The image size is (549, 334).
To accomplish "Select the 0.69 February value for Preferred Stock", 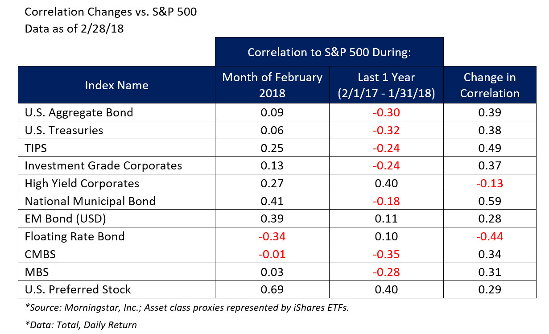I will pyautogui.click(x=272, y=289).
